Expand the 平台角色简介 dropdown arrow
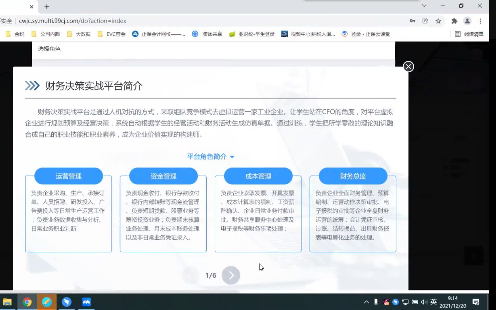496x310 pixels. [232, 157]
